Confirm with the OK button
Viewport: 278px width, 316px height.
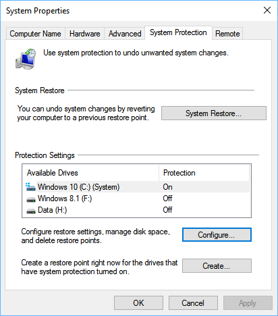(138, 303)
